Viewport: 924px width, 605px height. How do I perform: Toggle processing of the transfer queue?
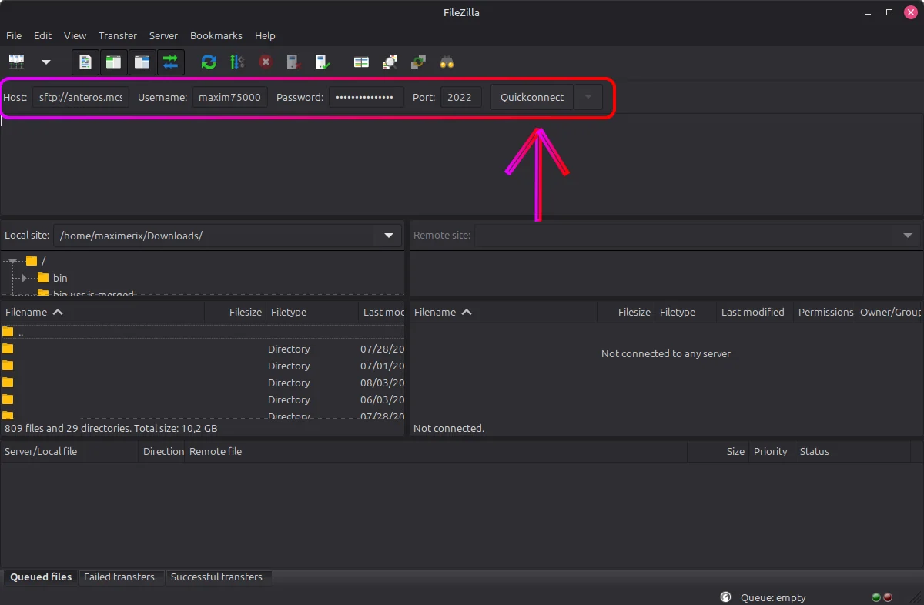(237, 62)
